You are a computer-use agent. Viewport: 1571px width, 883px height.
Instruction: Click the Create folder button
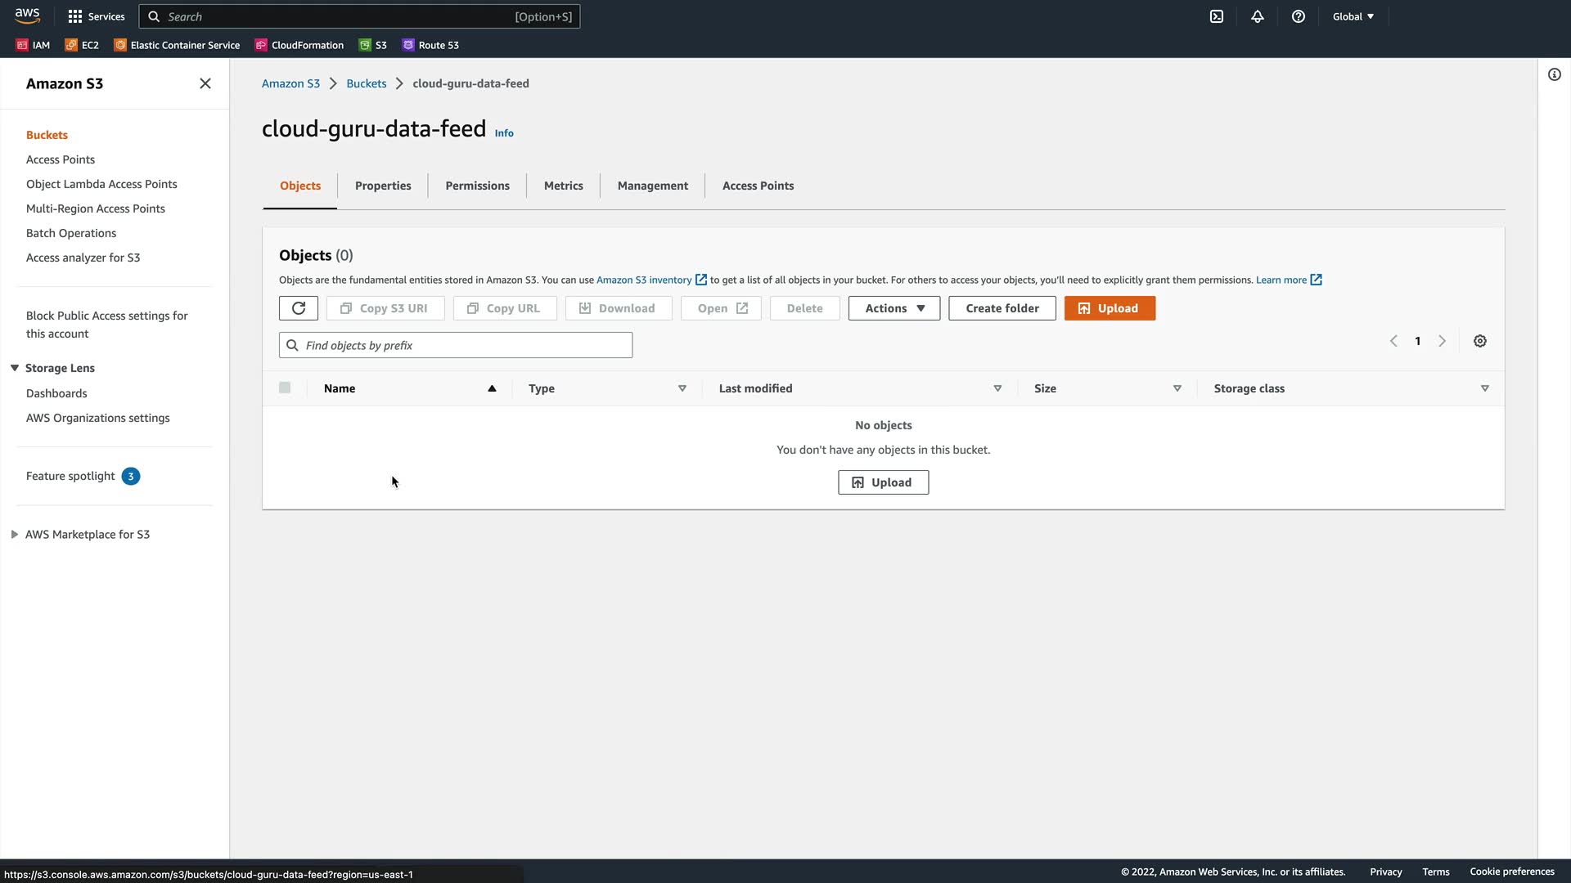pos(1002,308)
